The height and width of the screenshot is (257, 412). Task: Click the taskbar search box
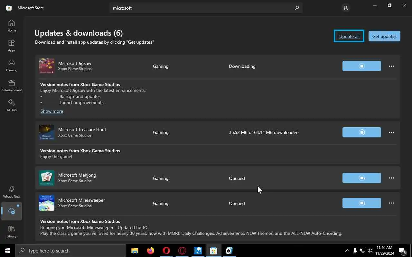click(71, 251)
